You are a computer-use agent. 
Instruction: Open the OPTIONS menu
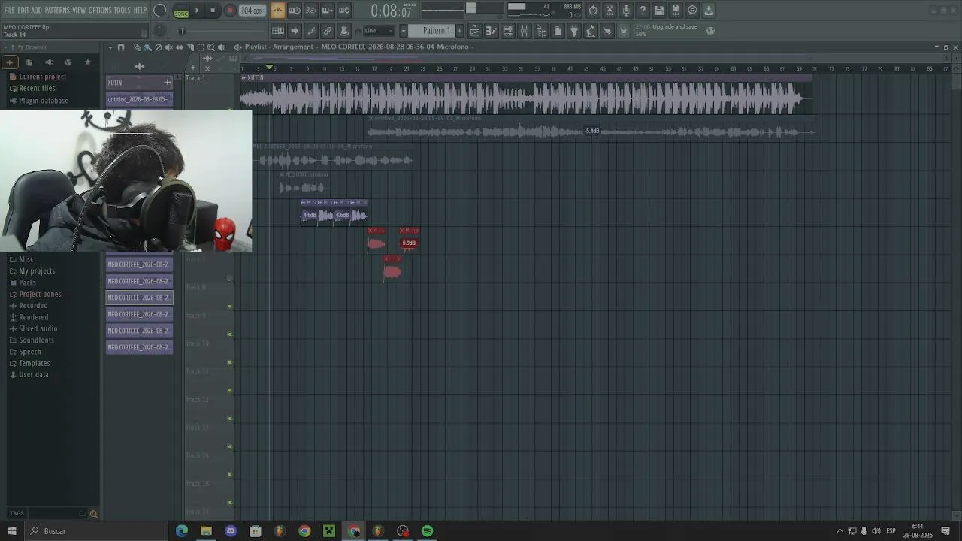[x=100, y=11]
